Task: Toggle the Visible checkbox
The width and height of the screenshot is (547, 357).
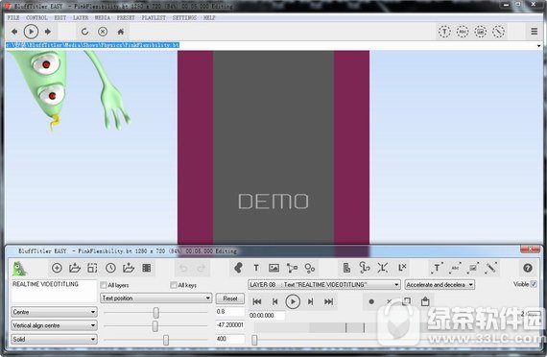Action: point(534,284)
